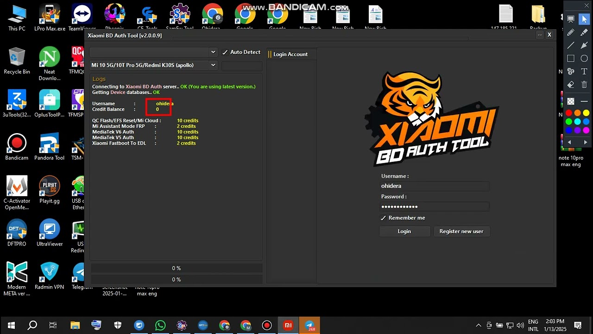593x334 pixels.
Task: Select the text T tool
Action: (x=584, y=71)
